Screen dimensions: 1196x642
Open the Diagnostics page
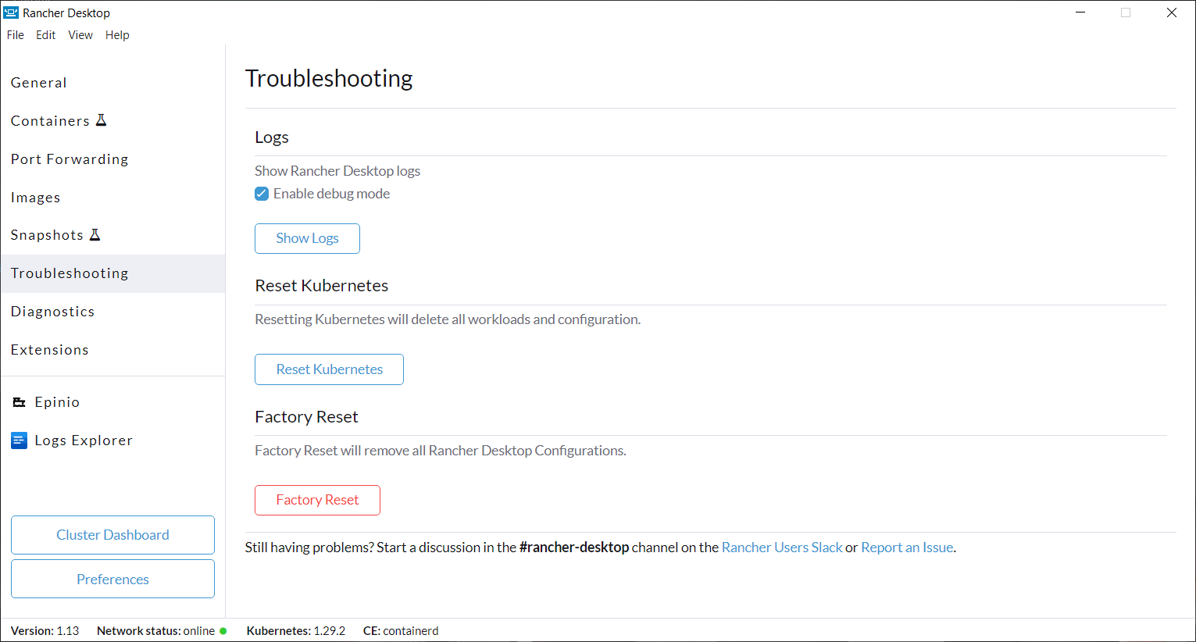point(112,312)
